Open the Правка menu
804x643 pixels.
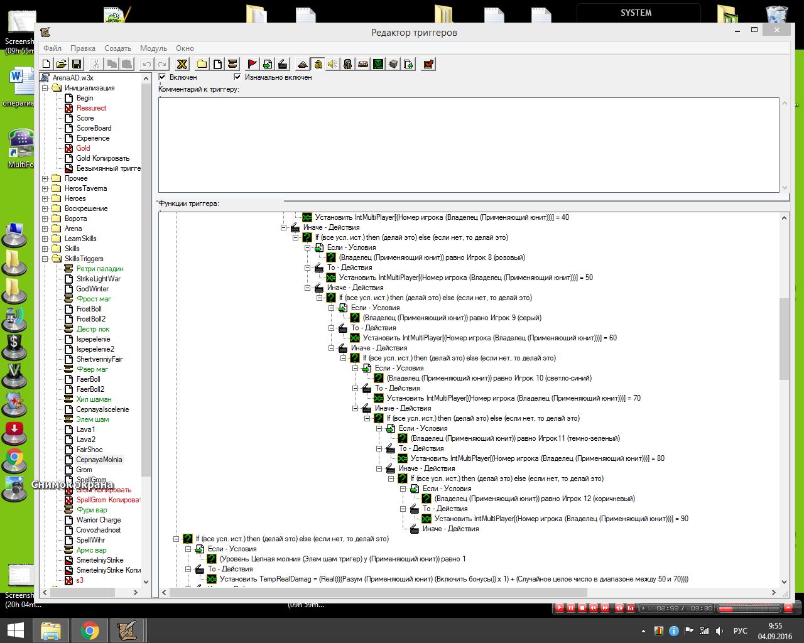click(x=83, y=48)
